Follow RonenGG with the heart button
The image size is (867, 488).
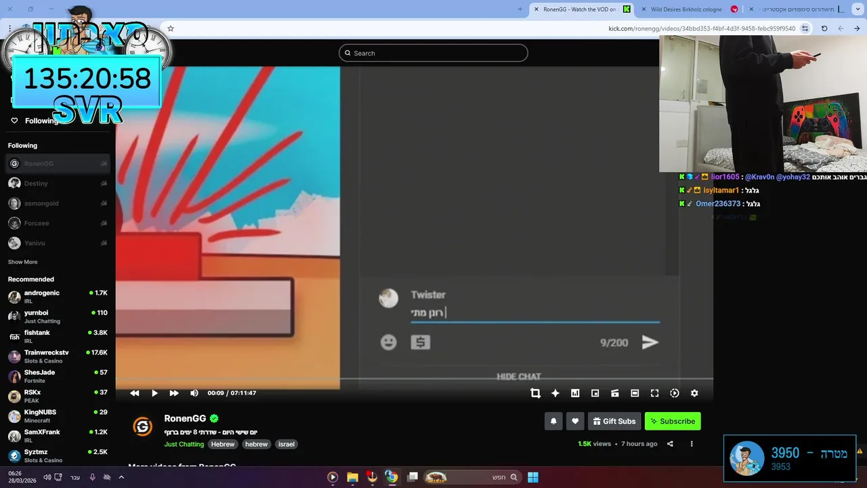click(575, 421)
